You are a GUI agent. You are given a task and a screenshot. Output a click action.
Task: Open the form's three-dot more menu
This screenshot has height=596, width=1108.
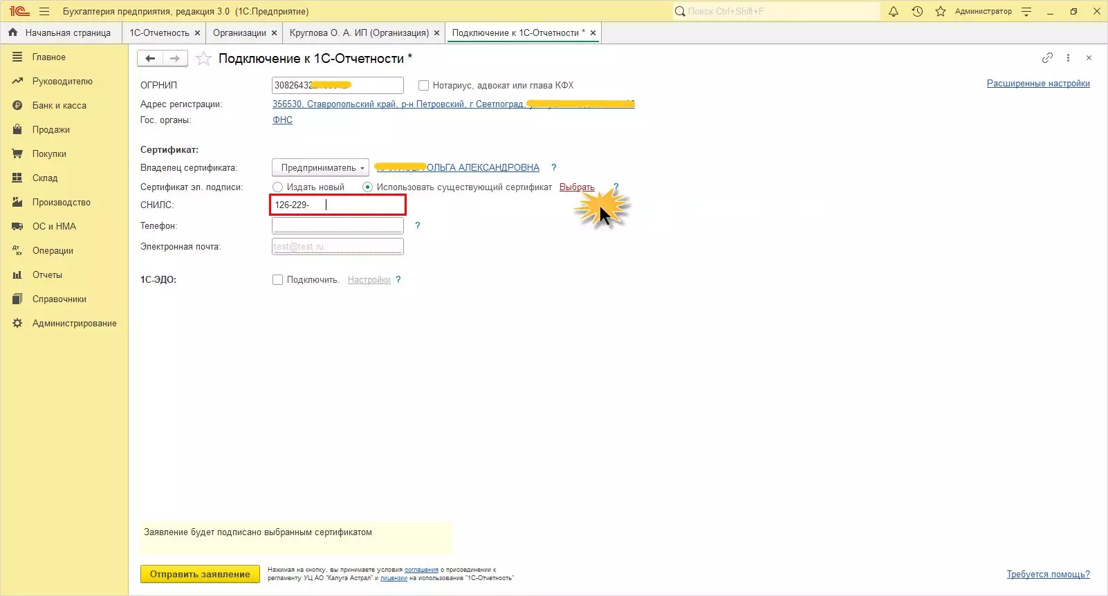coord(1068,58)
